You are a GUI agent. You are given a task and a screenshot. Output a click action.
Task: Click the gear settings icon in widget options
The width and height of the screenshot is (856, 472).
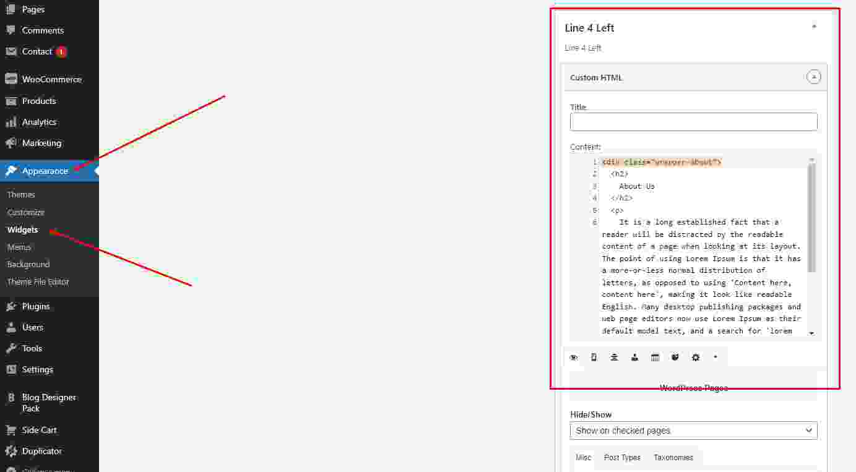tap(696, 358)
